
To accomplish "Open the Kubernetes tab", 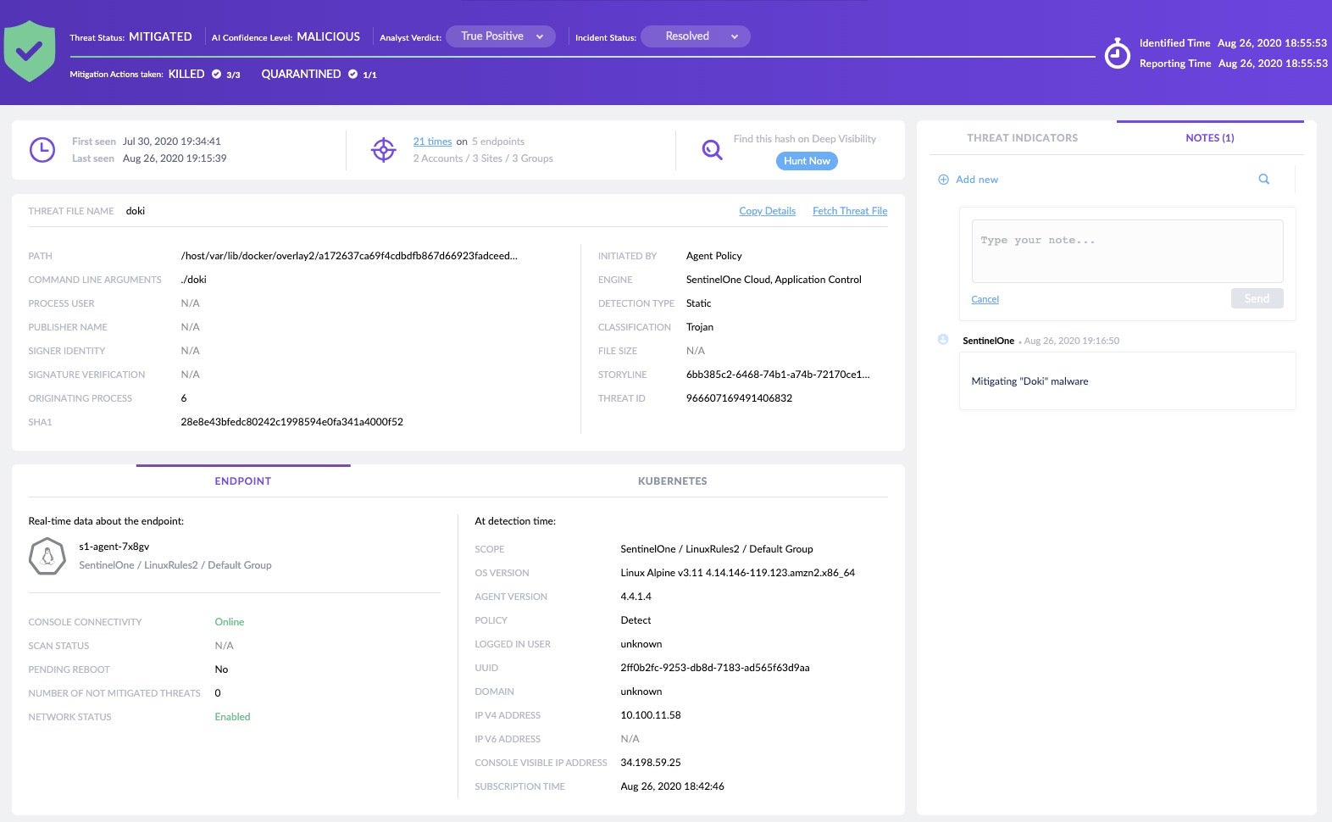I will pos(672,481).
